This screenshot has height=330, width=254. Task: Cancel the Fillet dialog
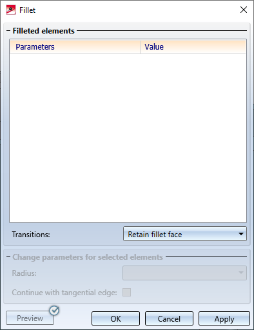[x=169, y=318]
